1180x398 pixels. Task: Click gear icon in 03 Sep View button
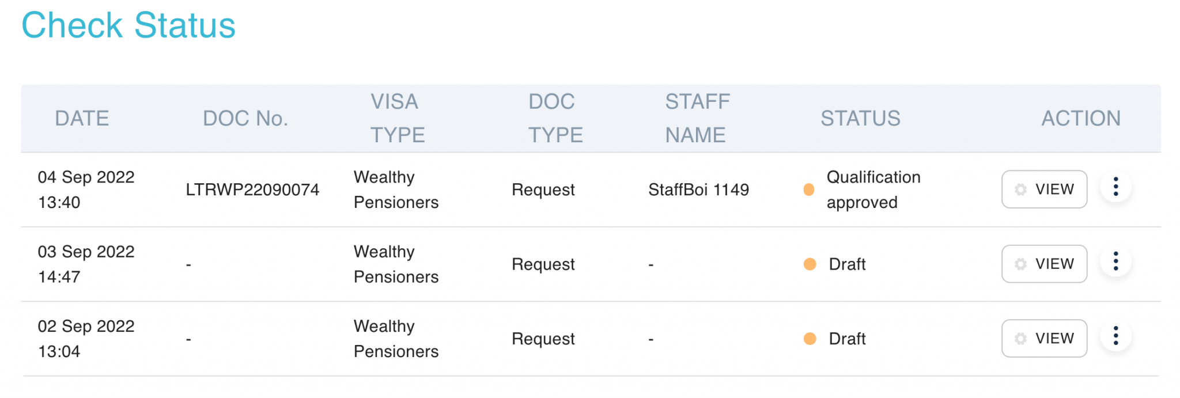1020,264
